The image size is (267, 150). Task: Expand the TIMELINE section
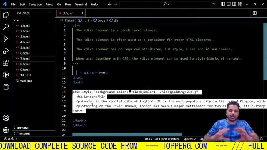pos(33,133)
